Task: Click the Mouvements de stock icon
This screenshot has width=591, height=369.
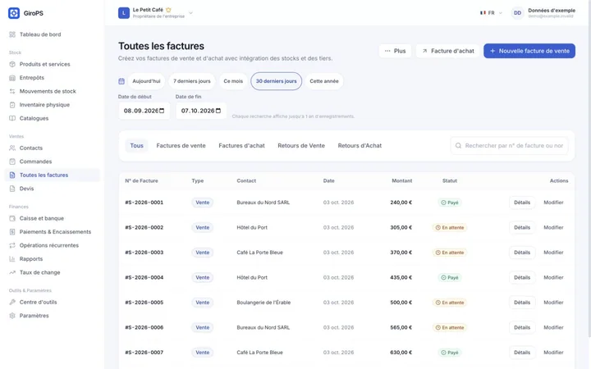Action: point(12,91)
